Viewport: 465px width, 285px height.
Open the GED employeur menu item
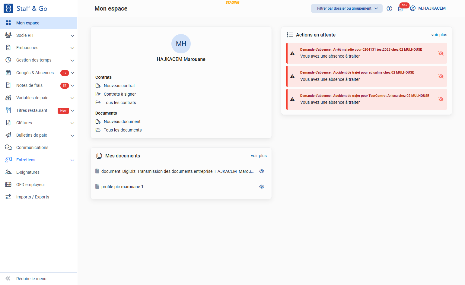pos(39,185)
